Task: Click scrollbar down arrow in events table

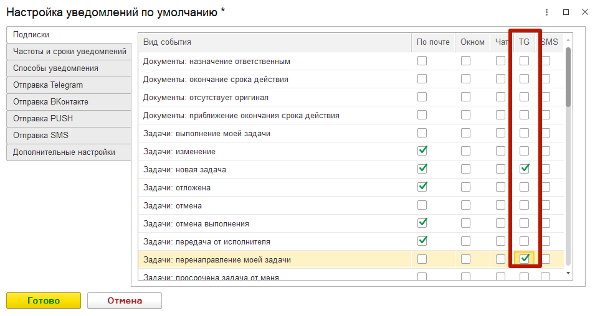Action: (568, 273)
